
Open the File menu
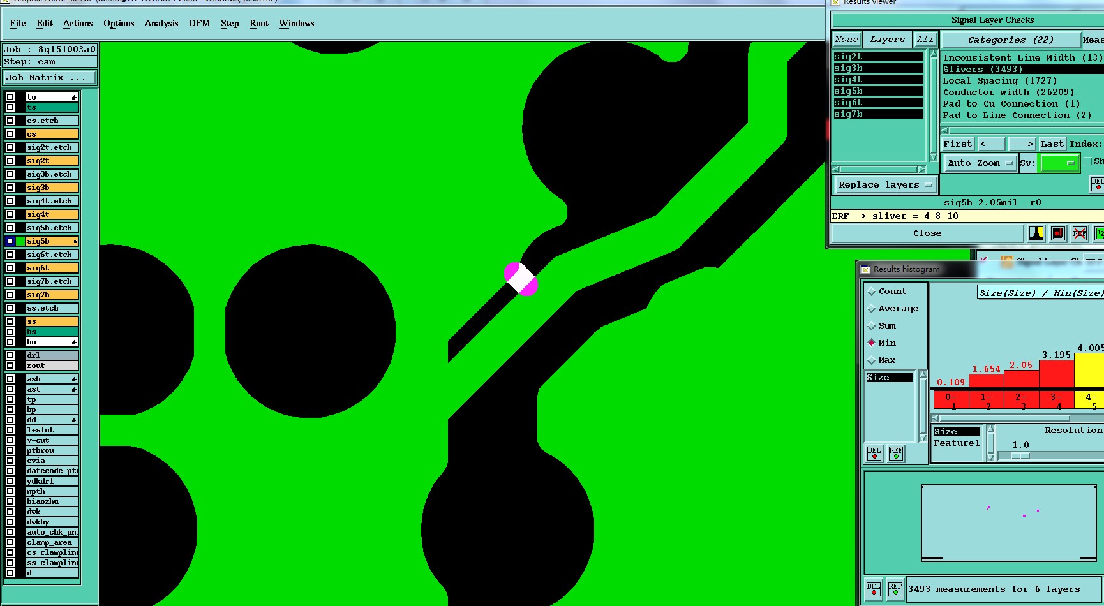click(18, 23)
